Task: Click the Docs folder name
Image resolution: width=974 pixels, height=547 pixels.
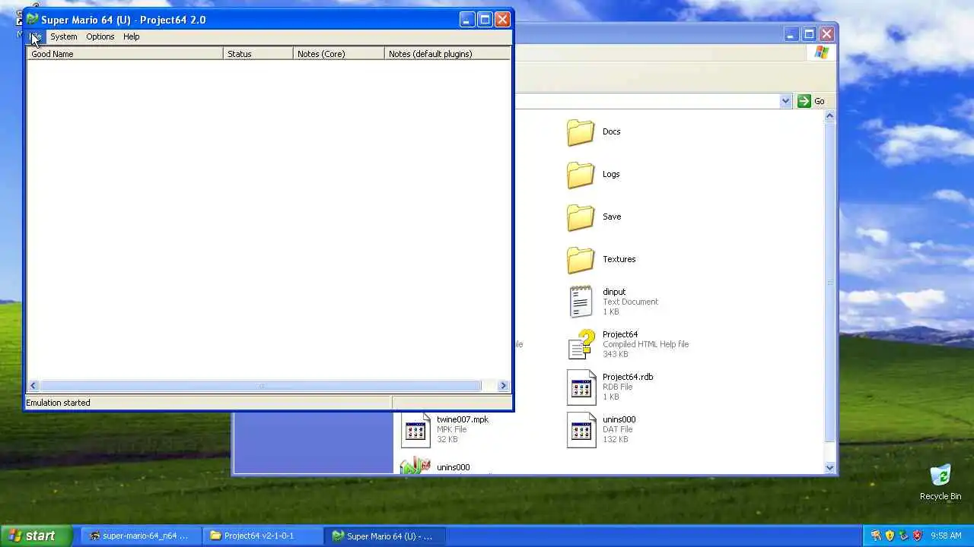Action: 611,131
